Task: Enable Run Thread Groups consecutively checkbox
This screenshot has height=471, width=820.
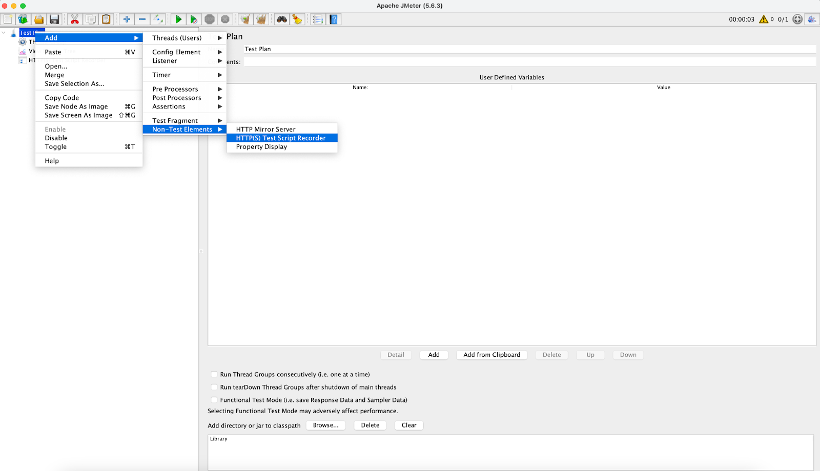Action: pos(214,374)
